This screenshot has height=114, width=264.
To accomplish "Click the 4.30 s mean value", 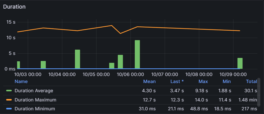I will (149, 91).
